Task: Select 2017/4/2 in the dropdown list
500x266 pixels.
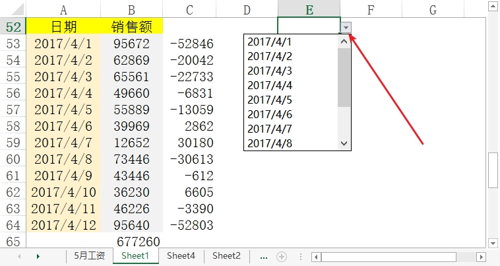Action: click(x=291, y=57)
